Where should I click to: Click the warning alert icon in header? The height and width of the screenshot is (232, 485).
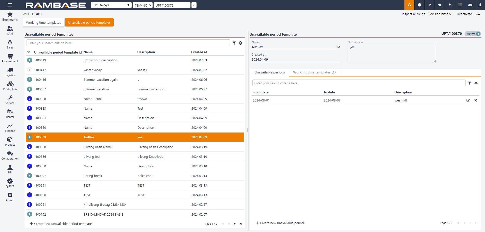409,5
